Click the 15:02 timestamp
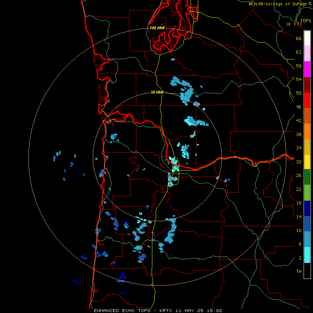Image resolution: width=313 pixels, height=313 pixels. pos(214,311)
